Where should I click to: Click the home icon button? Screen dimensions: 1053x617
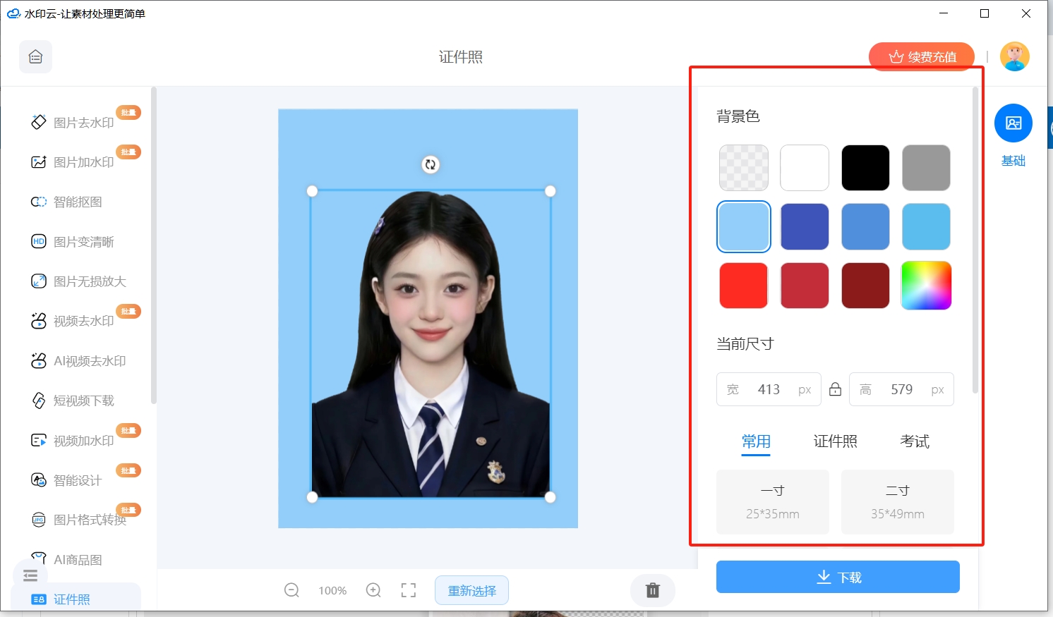(35, 57)
